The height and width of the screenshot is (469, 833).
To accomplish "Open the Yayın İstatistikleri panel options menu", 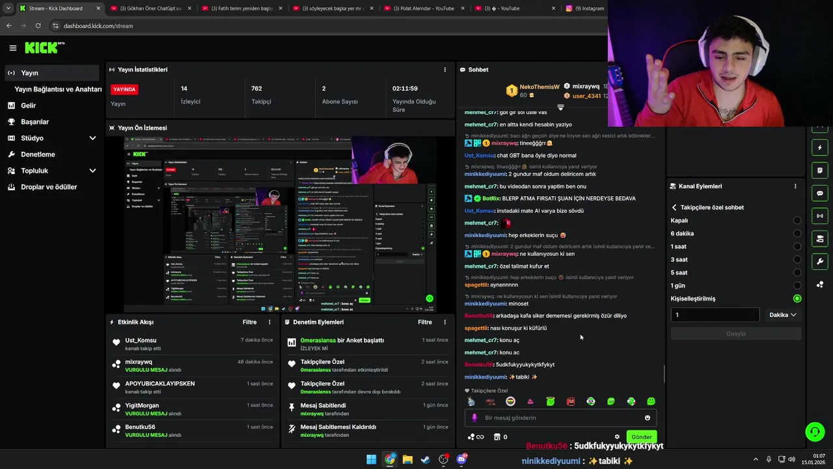I will tap(445, 70).
